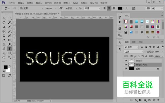This screenshot has width=165, height=103.
Task: Turn layer filtering on or off
Action: click(x=163, y=47)
